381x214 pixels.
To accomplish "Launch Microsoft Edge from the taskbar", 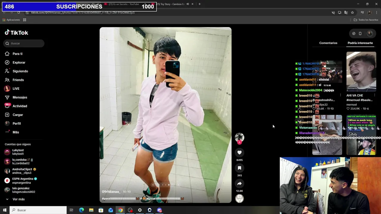I will (x=82, y=210).
